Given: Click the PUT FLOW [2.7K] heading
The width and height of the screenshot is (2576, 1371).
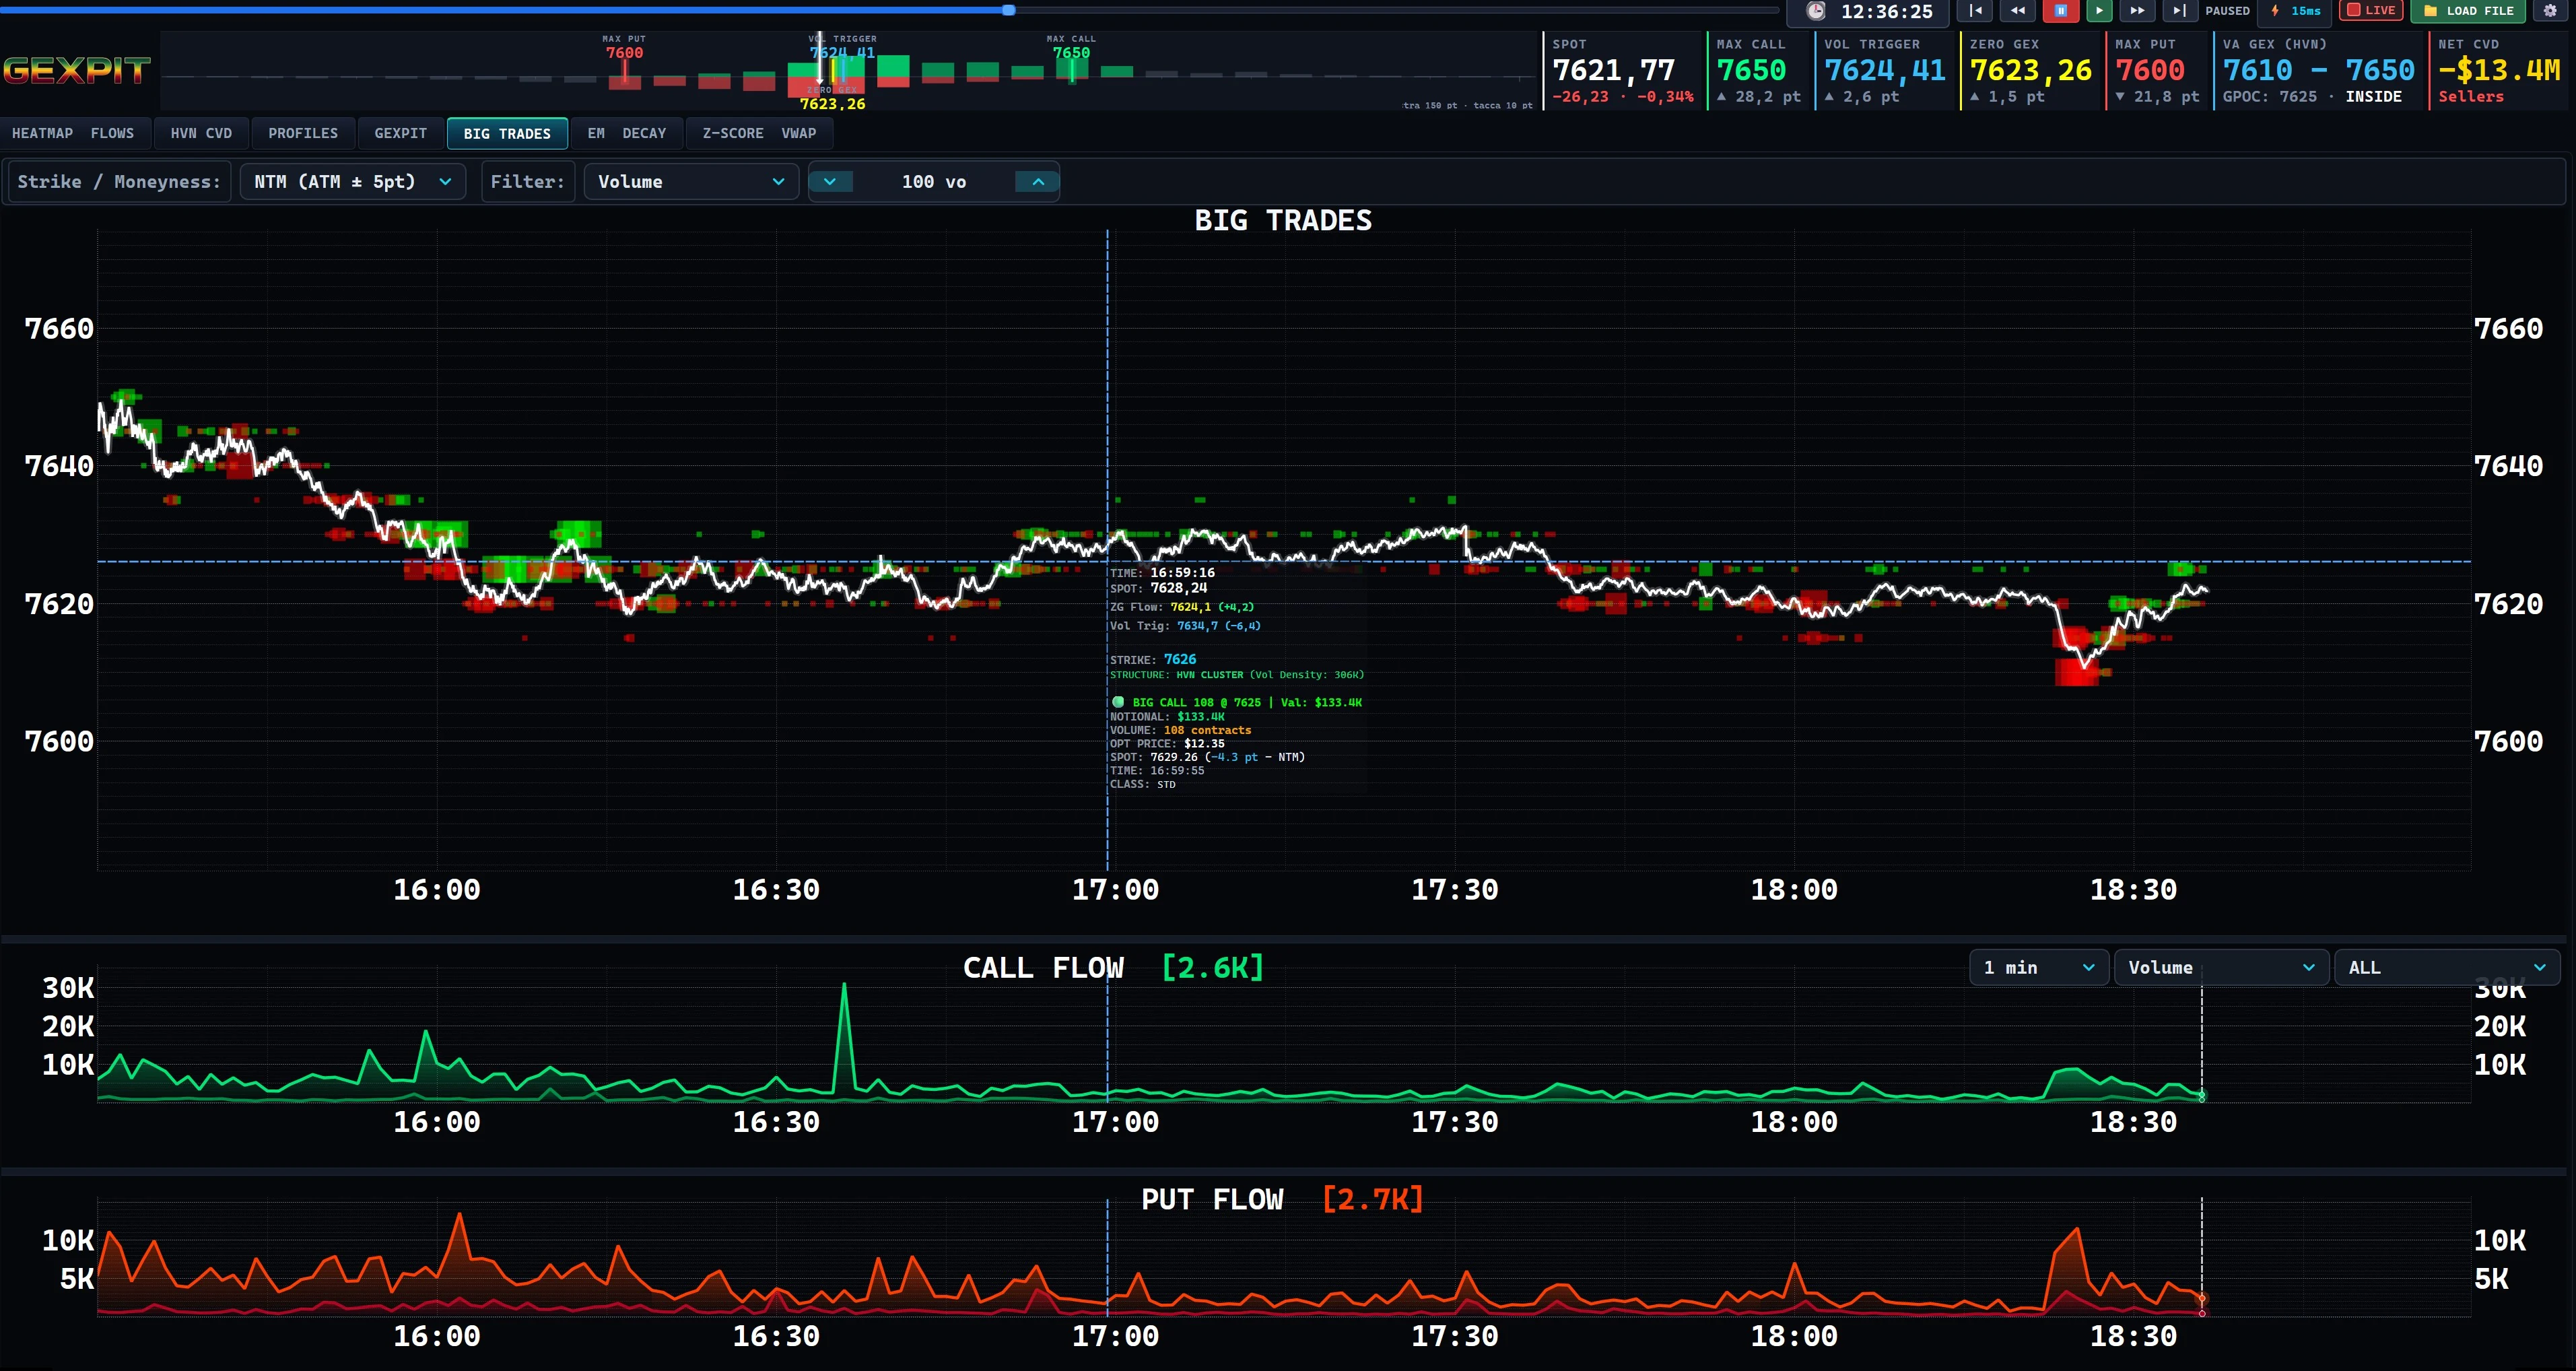Looking at the screenshot, I should click(1282, 1199).
